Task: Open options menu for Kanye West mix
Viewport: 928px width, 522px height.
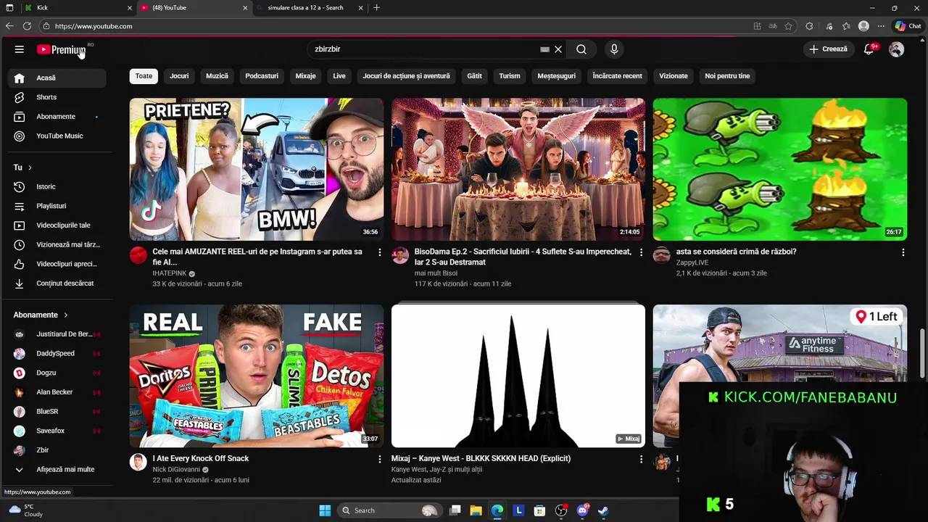Action: pyautogui.click(x=641, y=459)
